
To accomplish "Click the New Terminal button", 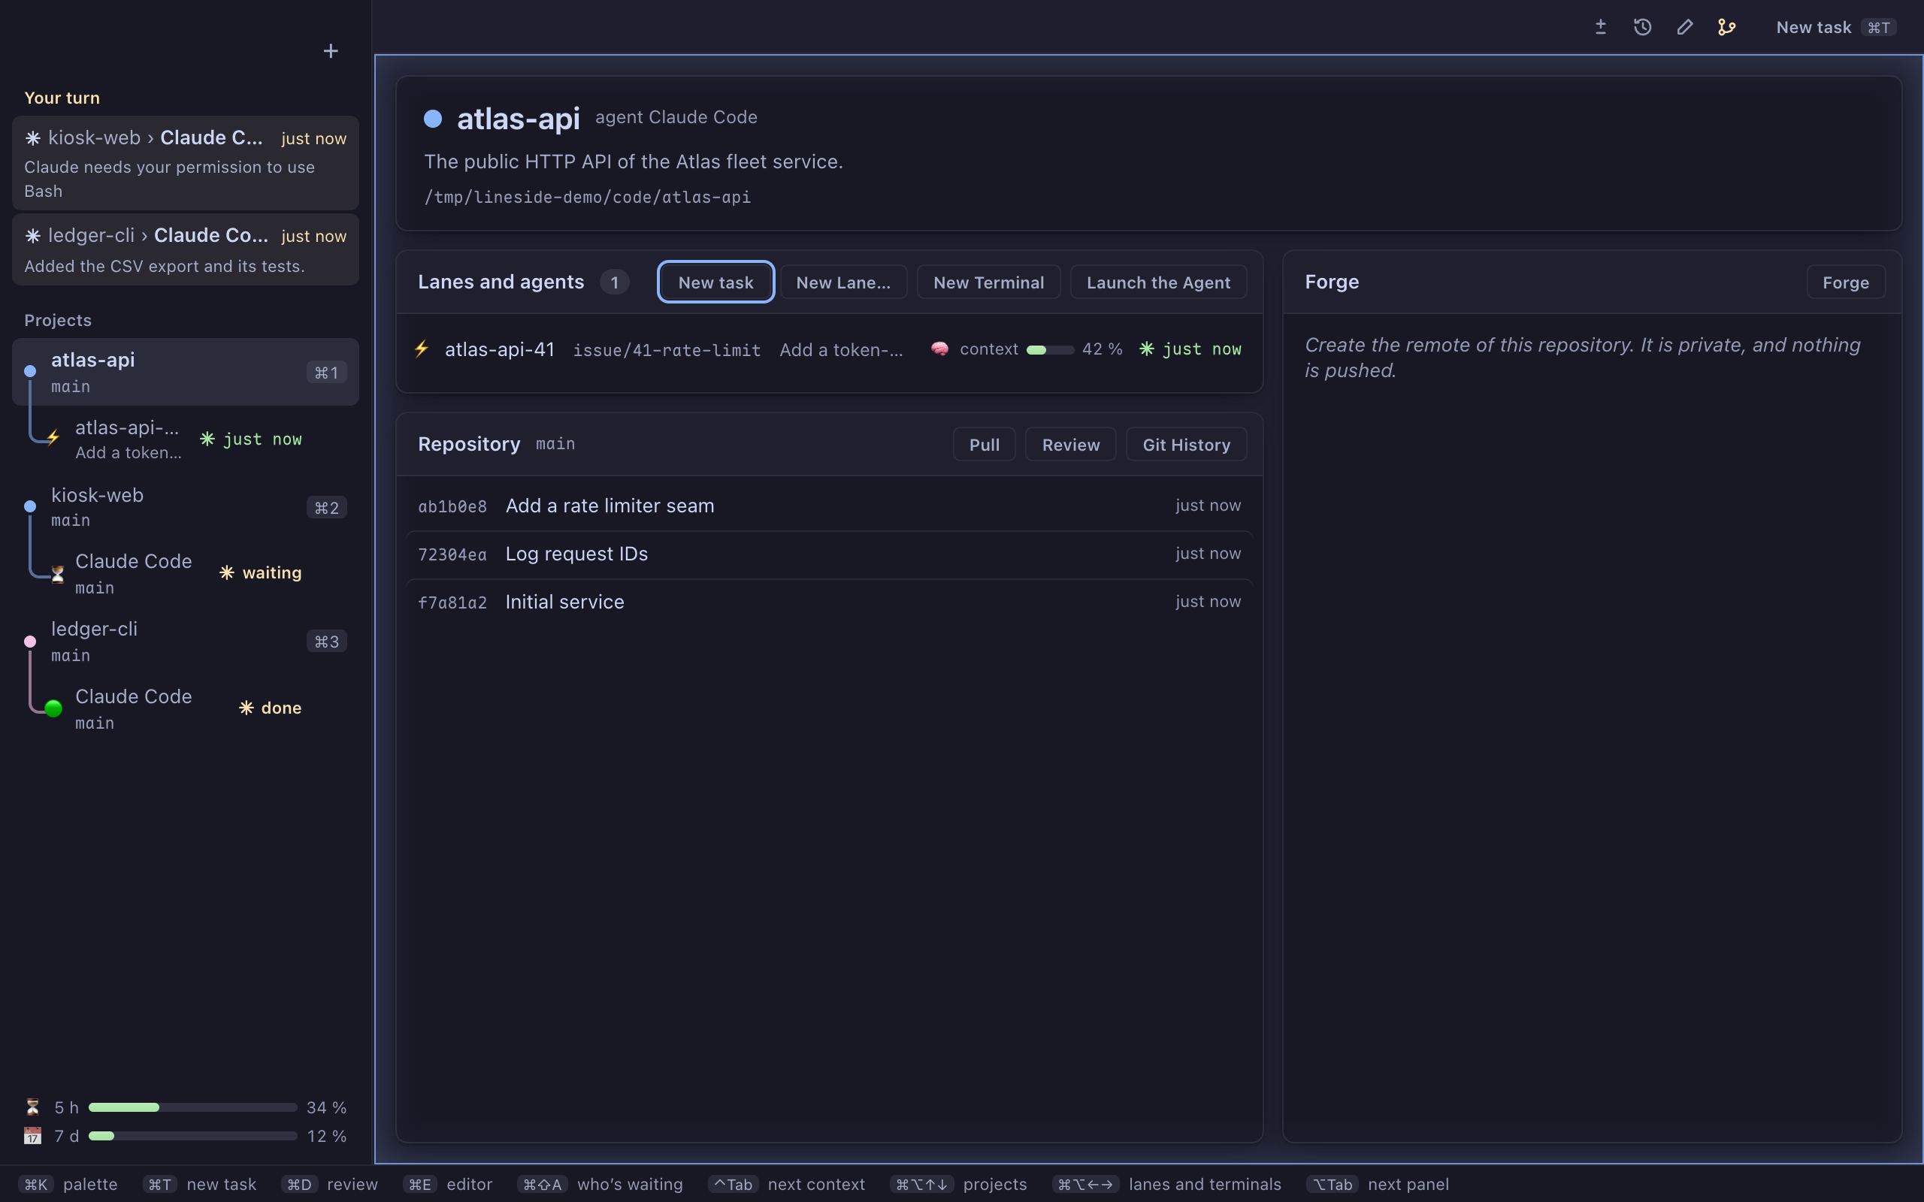I will pyautogui.click(x=988, y=282).
